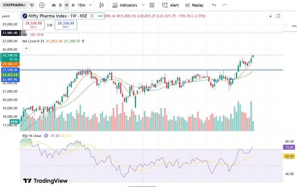Screen dimensions: 297x187
Task: Click the orange 24,562.37 price label
Action: (10, 64)
